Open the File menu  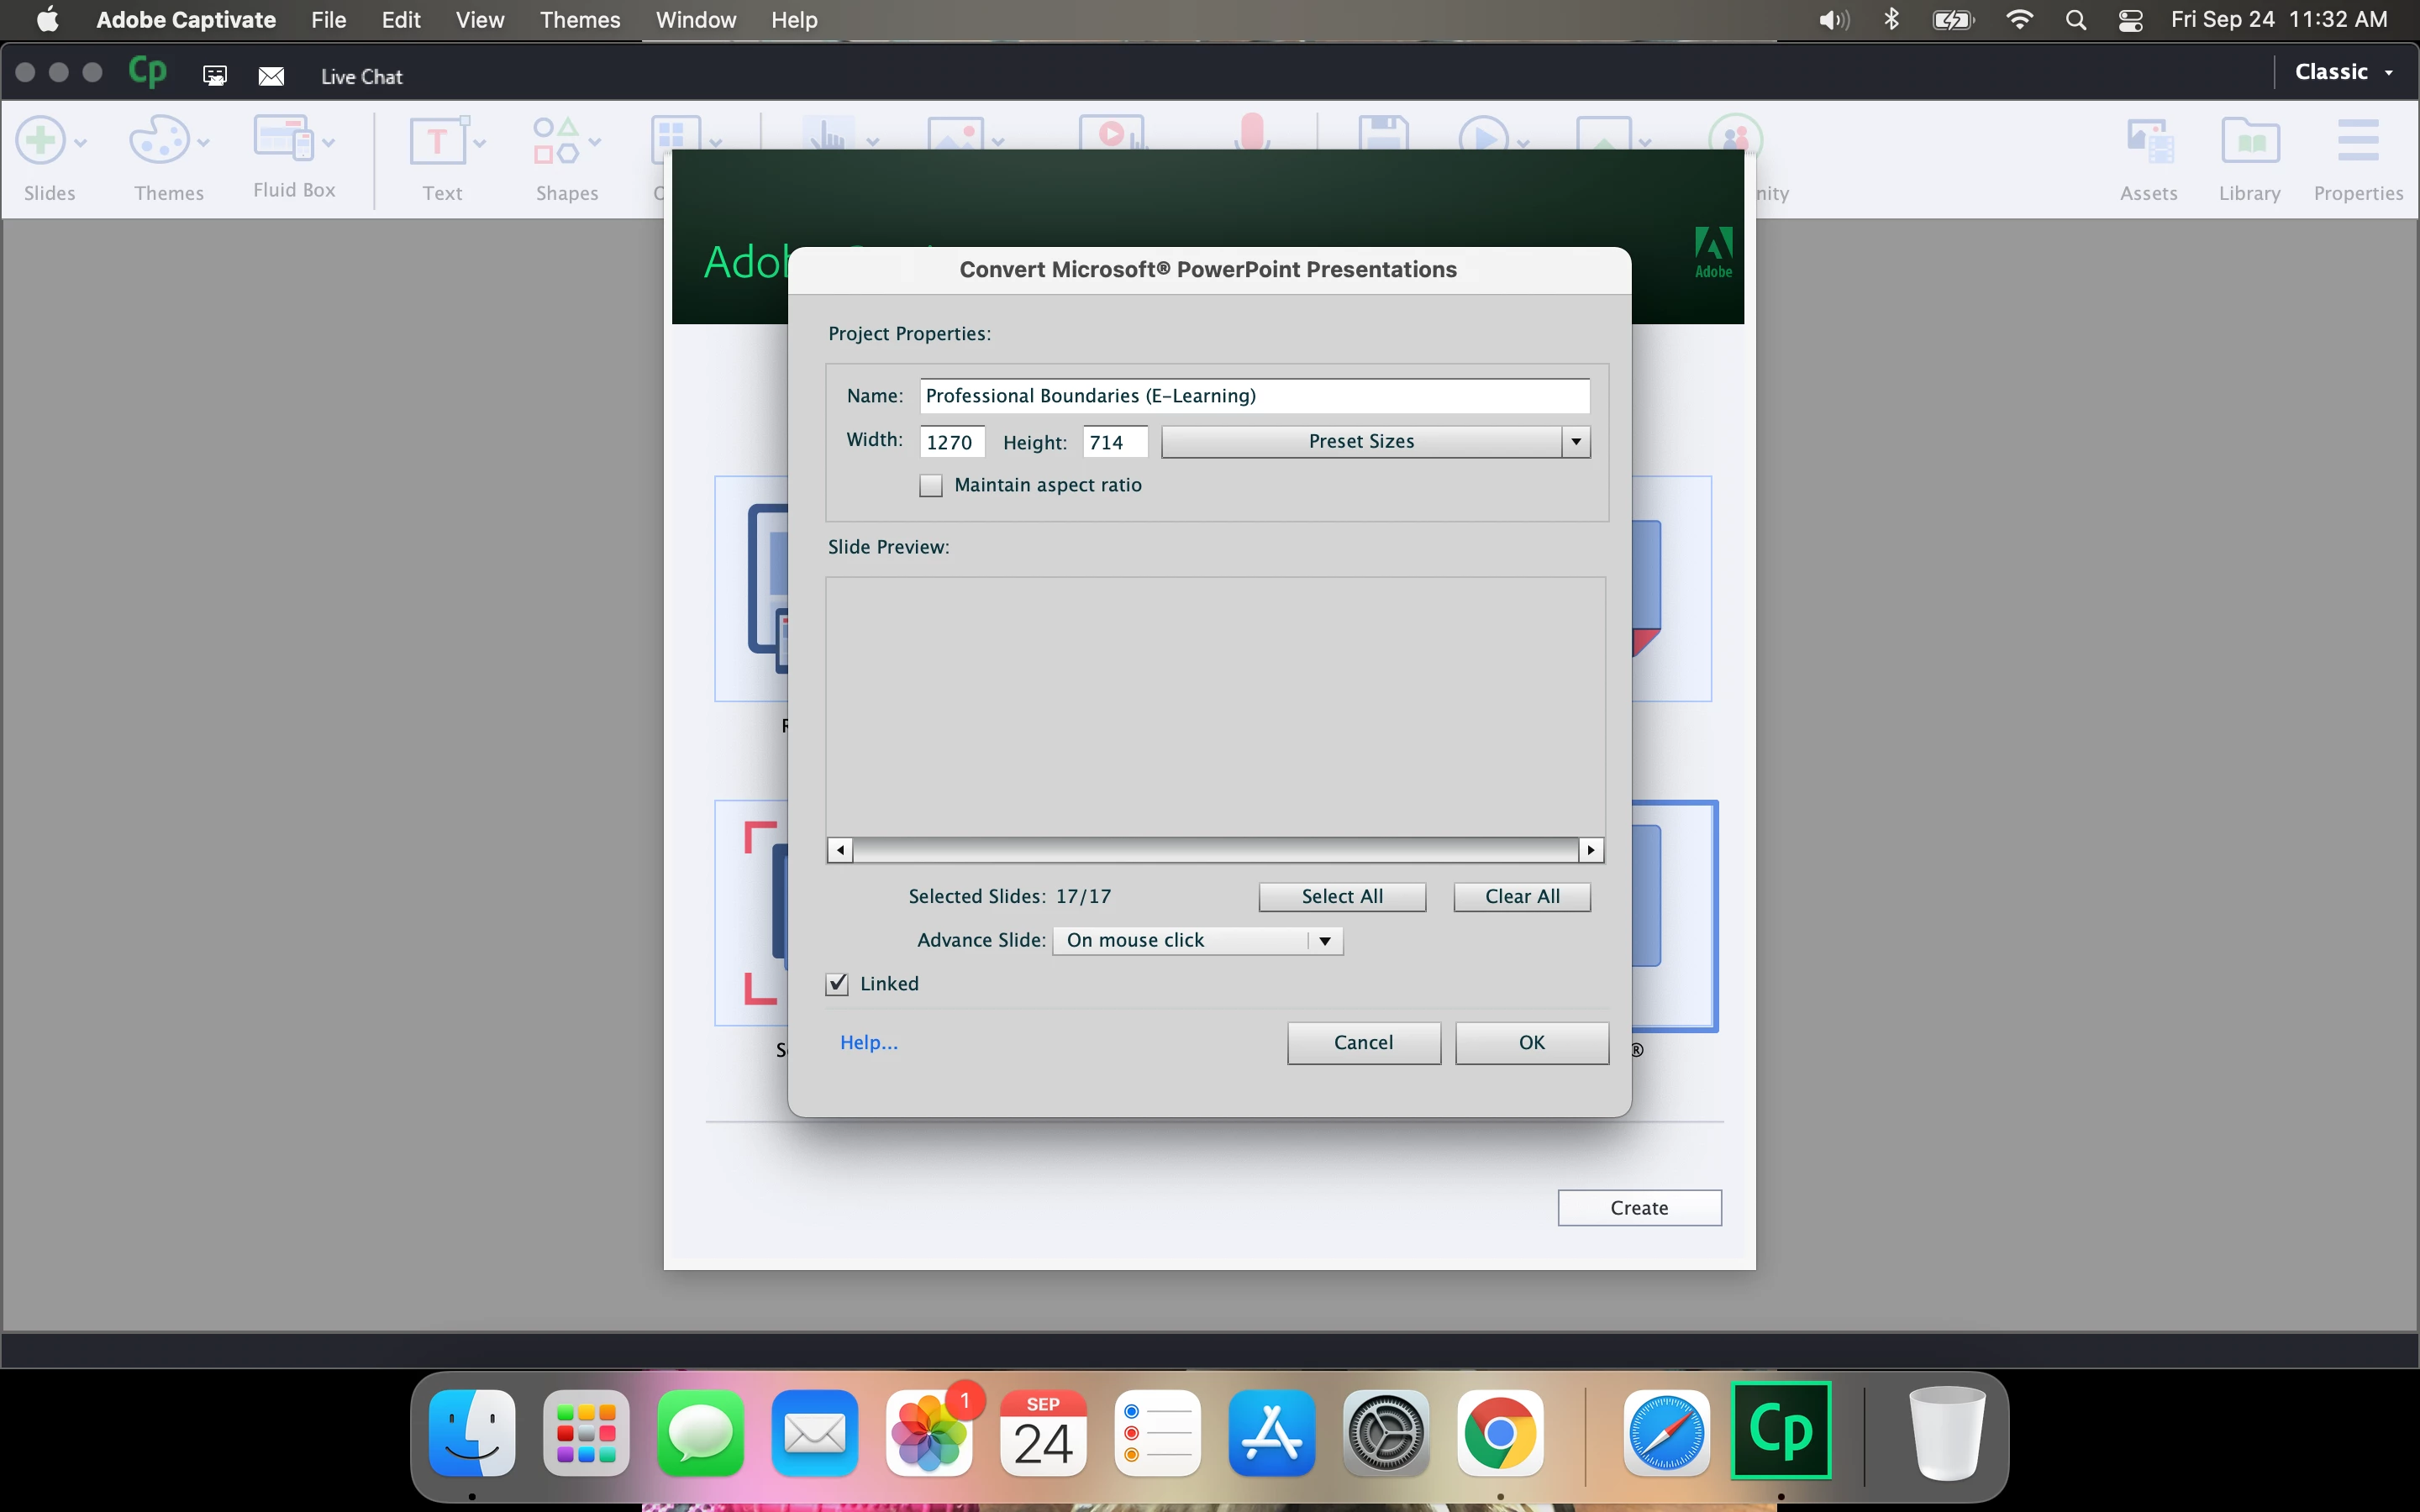(328, 20)
